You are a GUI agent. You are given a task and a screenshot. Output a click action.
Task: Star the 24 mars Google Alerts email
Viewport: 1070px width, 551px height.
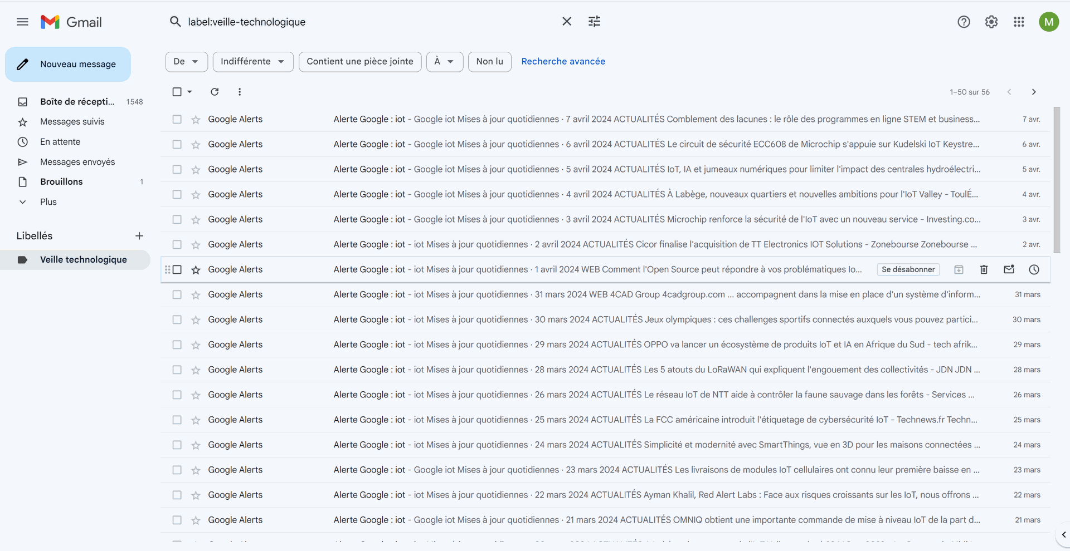coord(196,445)
